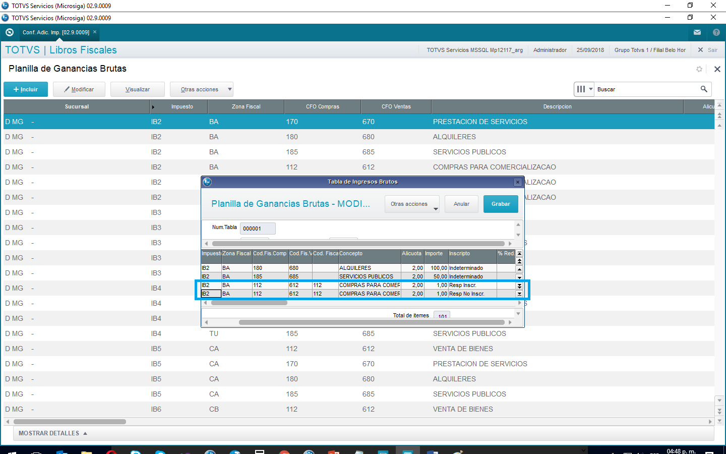Select SERVICIOS PUBLICOS row in dialog grid
The image size is (726, 454).
point(358,276)
